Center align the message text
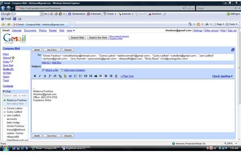 coord(106,76)
